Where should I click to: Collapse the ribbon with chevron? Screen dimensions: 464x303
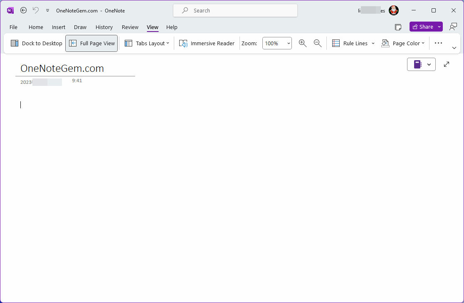[454, 48]
